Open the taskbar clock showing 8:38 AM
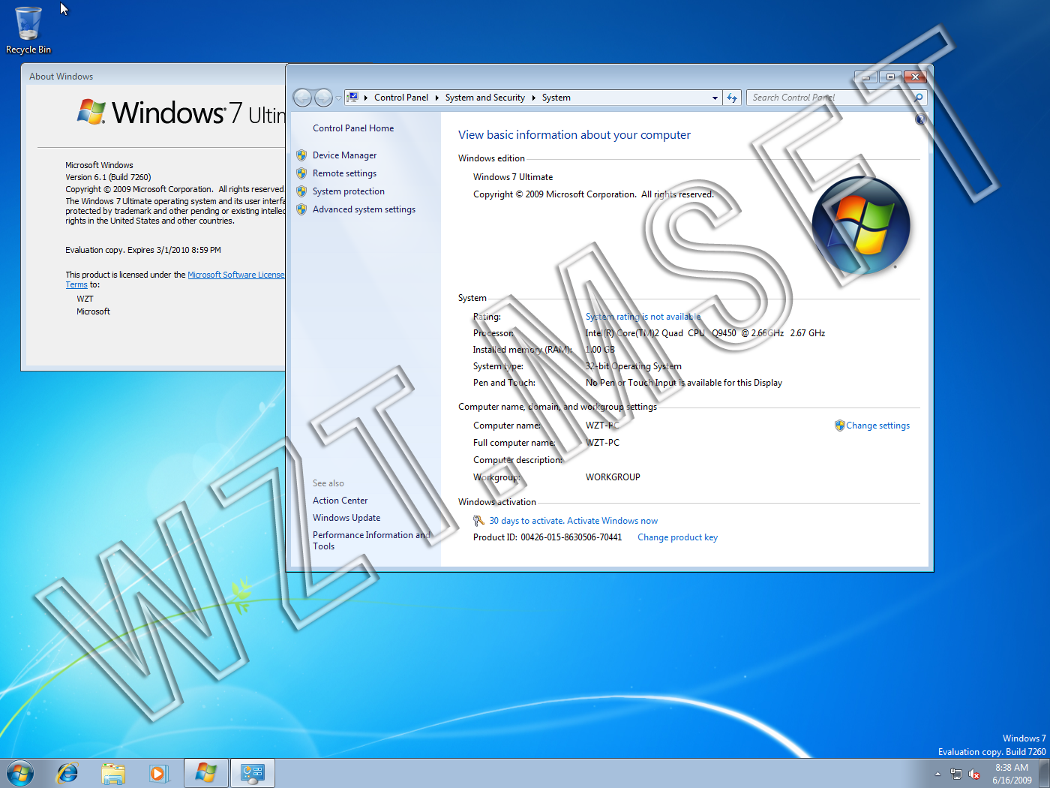The width and height of the screenshot is (1050, 788). [x=1012, y=774]
